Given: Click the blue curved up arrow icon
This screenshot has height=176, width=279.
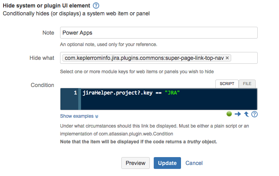Looking at the screenshot, I should (246, 114).
